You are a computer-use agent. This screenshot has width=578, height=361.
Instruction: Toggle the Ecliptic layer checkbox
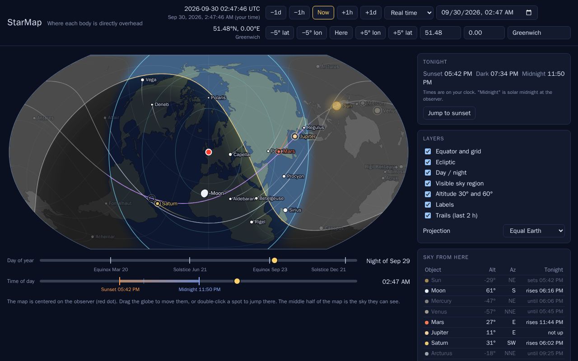(x=428, y=162)
